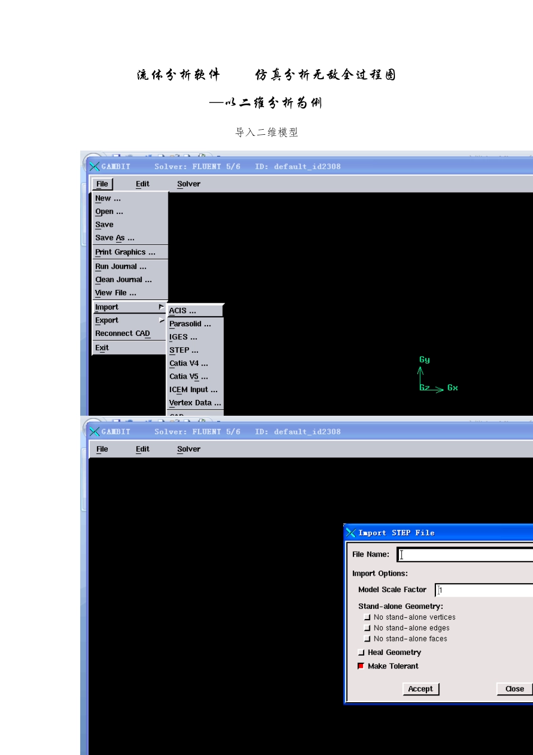
Task: Enable No stand-alone vertices checkbox
Action: [367, 617]
